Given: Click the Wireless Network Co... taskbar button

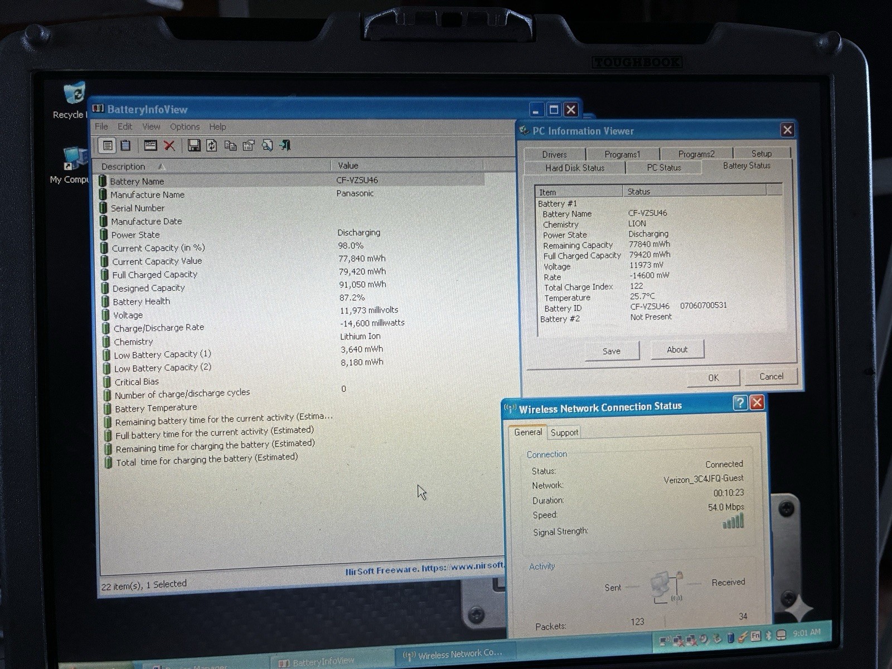Looking at the screenshot, I should [x=454, y=654].
